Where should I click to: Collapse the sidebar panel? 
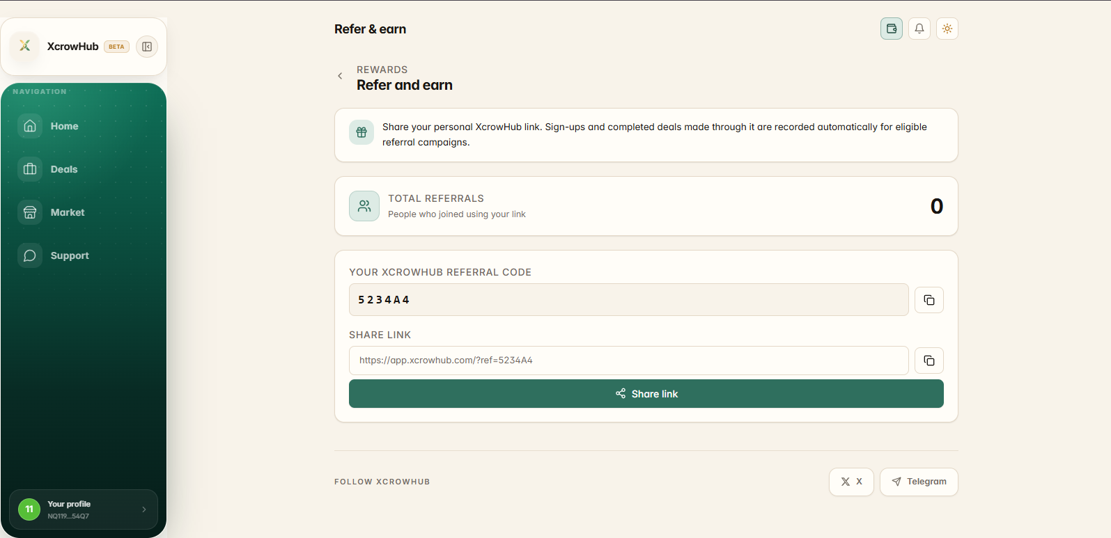tap(147, 47)
